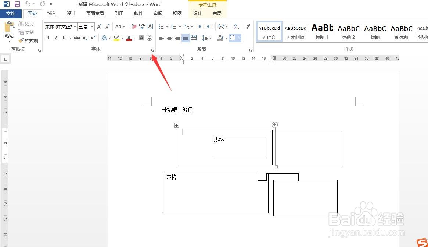Center align the text
Viewport: 428px width, 247px height.
pyautogui.click(x=169, y=38)
